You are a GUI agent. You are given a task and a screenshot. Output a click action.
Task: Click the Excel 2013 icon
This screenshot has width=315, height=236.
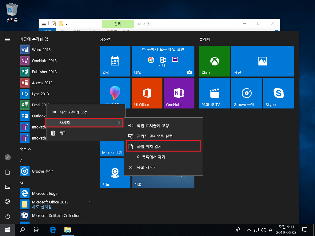coord(25,105)
